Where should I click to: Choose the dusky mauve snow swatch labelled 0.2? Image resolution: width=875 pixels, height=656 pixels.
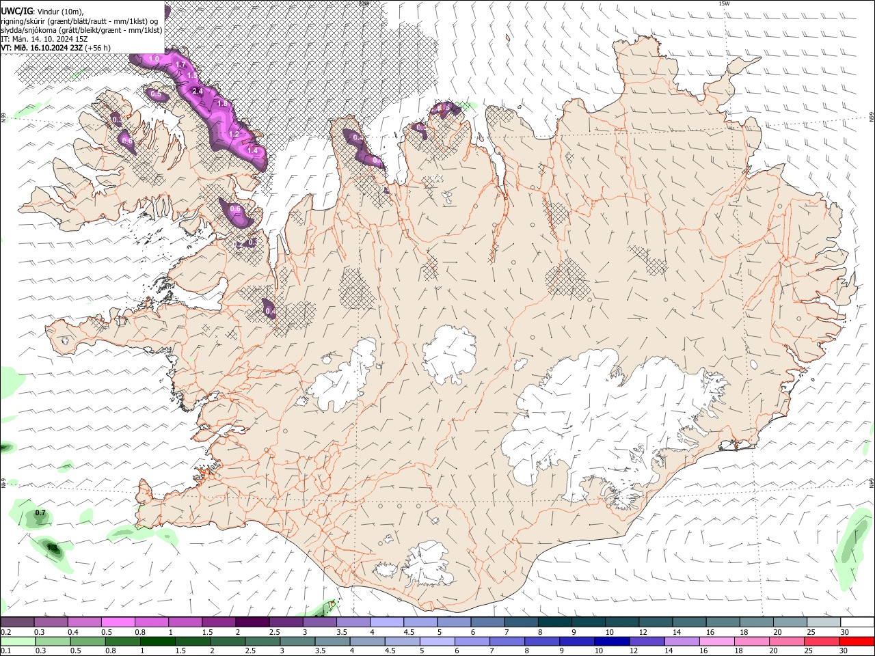(x=17, y=623)
